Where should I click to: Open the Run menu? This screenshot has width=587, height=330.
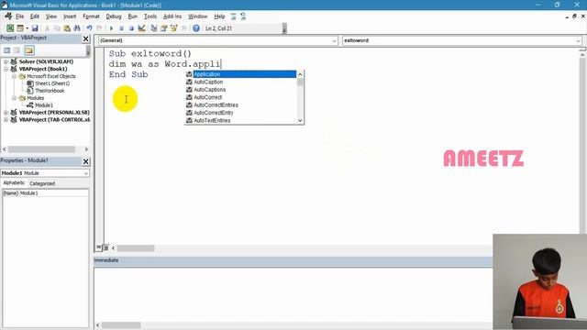[x=132, y=16]
